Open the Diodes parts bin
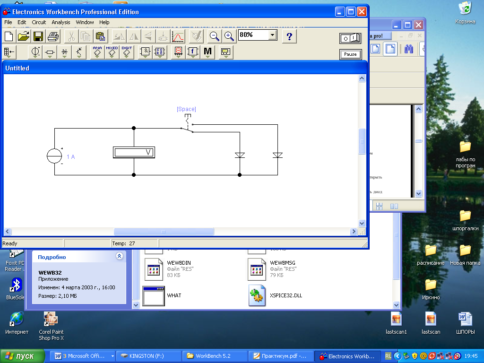This screenshot has height=363, width=484. click(x=65, y=52)
